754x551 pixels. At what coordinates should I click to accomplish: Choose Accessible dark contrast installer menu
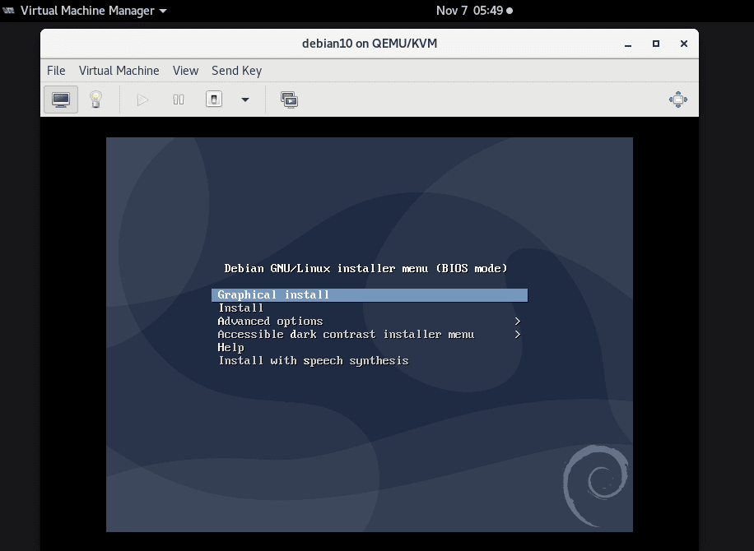346,335
